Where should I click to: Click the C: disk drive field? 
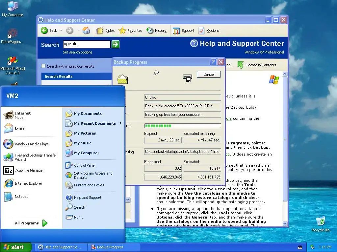[x=182, y=97]
